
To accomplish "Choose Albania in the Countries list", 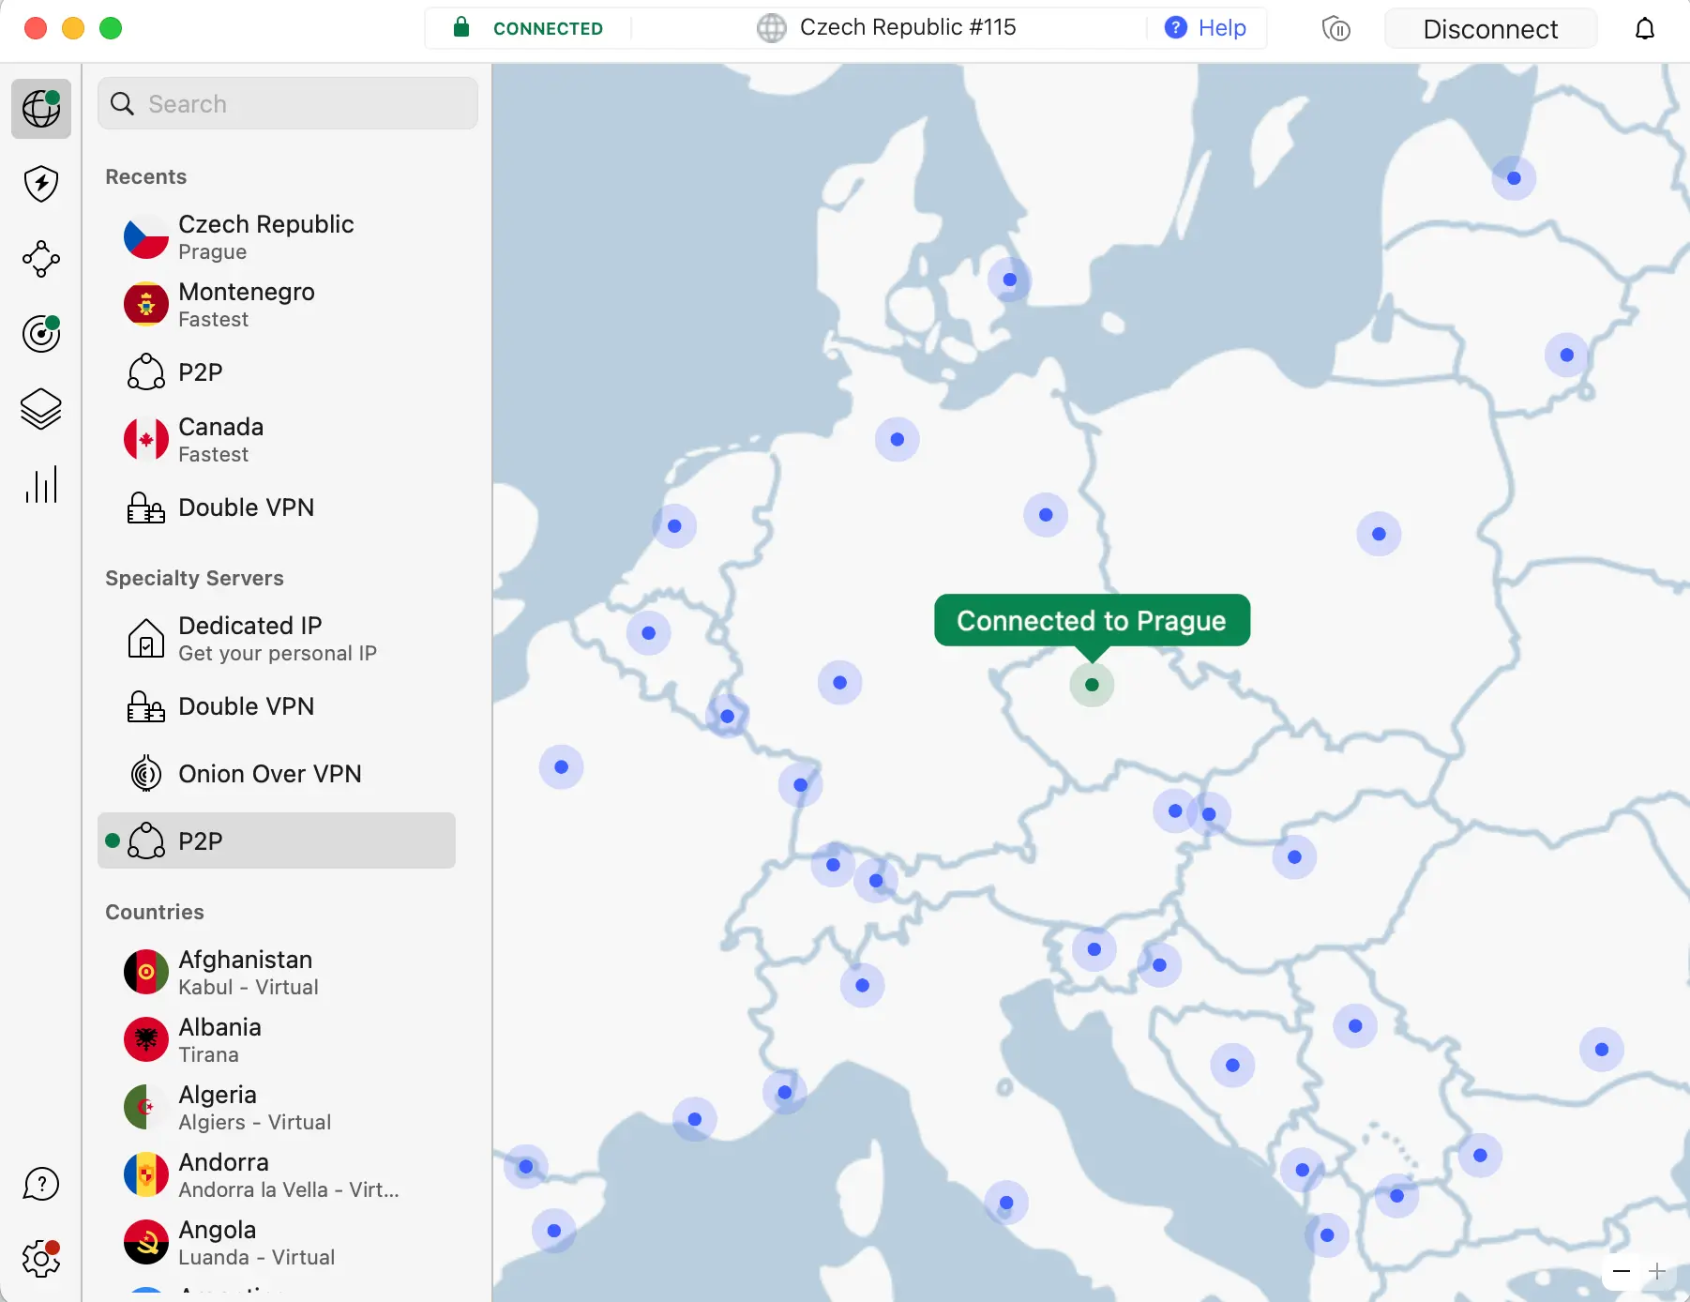I will pos(220,1039).
